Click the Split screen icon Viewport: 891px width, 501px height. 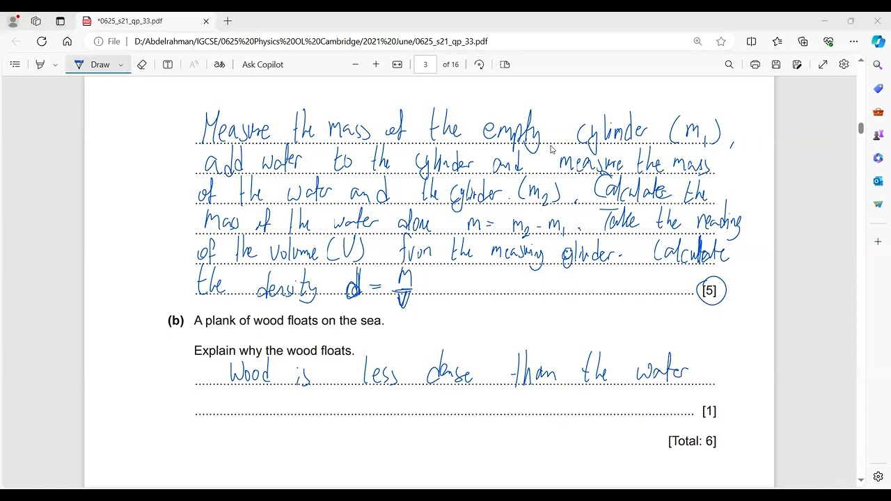751,41
